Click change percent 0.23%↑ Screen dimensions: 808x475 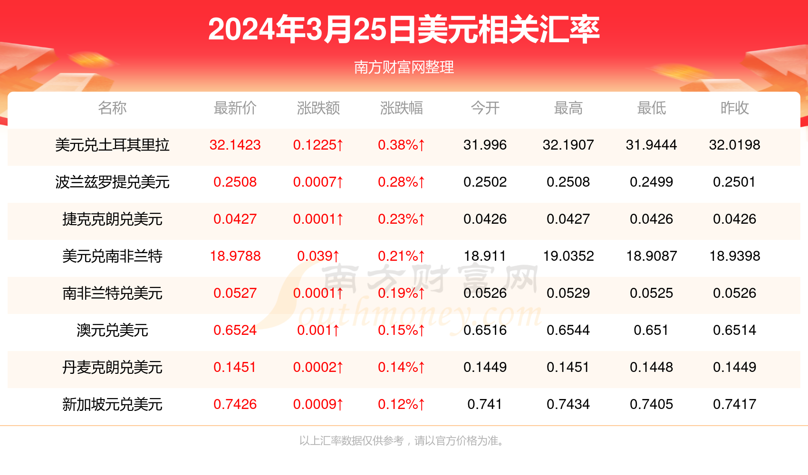tap(401, 219)
